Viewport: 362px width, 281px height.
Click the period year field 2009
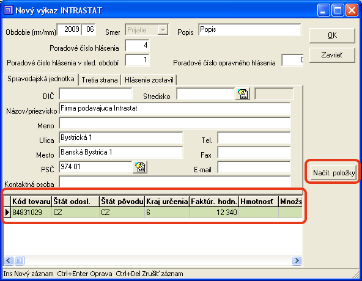[x=69, y=29]
